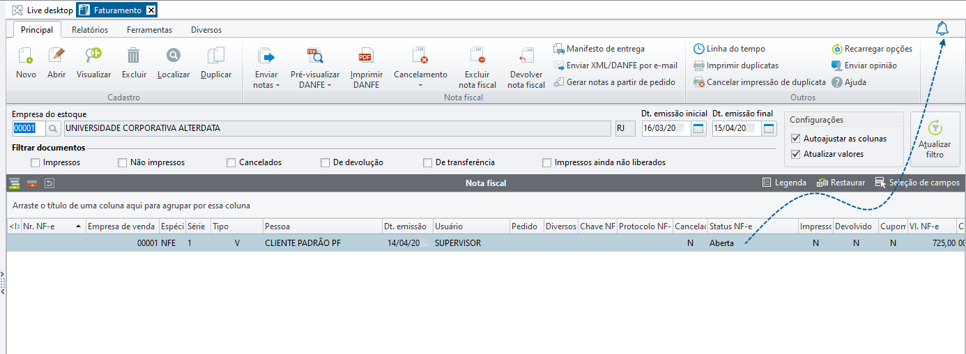This screenshot has height=354, width=966.
Task: Click the Usuário column header
Action: [x=470, y=226]
